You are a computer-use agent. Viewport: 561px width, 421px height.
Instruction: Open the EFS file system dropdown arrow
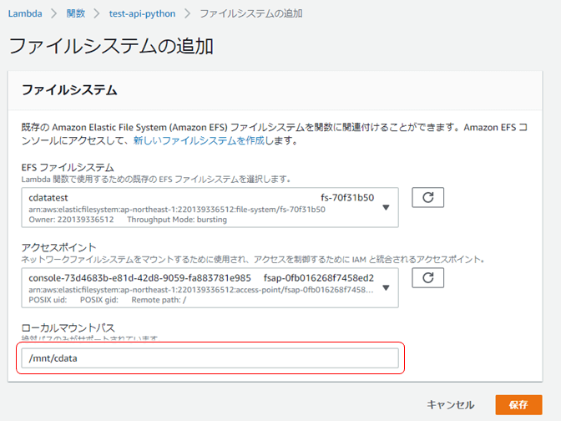coord(386,208)
